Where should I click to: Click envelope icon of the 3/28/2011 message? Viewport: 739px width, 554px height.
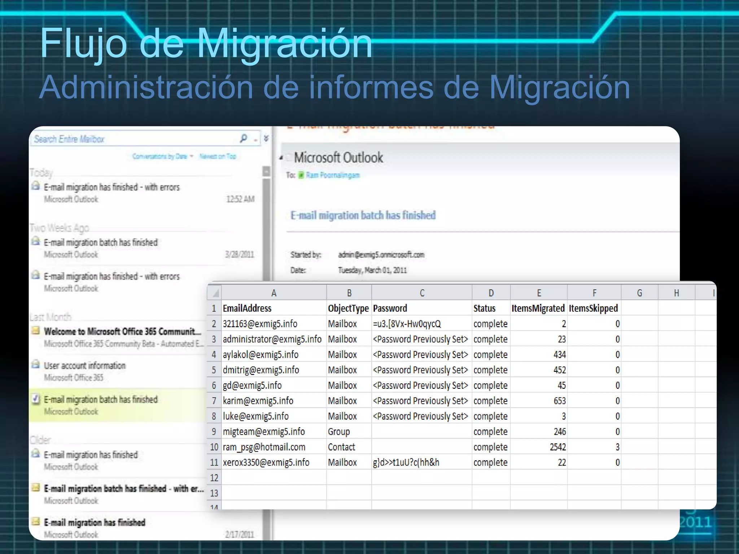pos(35,241)
